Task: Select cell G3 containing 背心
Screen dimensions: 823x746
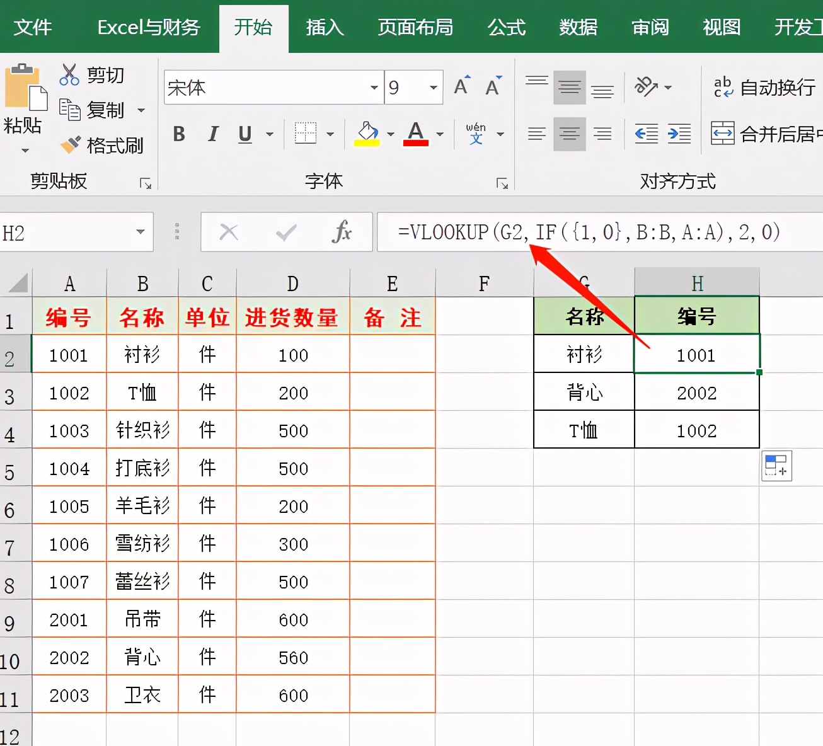Action: (x=585, y=393)
